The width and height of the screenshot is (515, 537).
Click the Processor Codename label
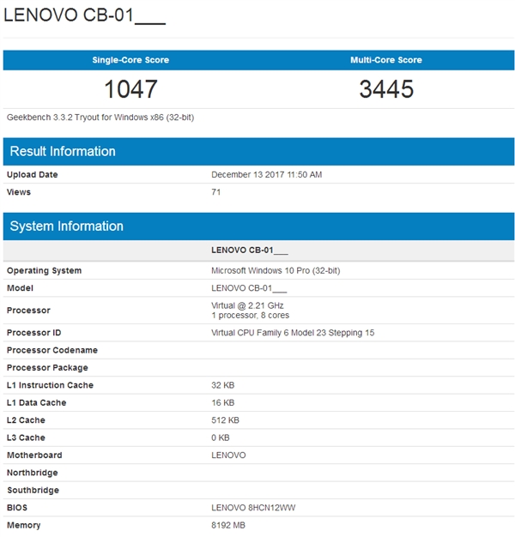[52, 350]
